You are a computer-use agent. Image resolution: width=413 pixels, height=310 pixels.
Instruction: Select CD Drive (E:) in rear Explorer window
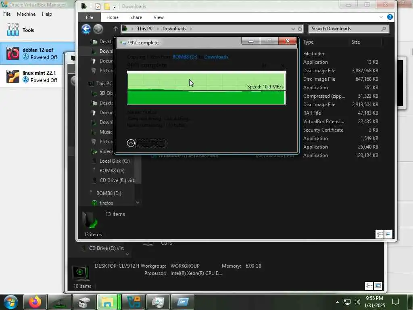coord(106,248)
